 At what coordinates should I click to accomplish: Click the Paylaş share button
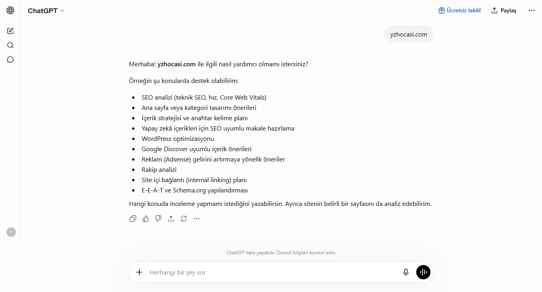click(x=504, y=11)
